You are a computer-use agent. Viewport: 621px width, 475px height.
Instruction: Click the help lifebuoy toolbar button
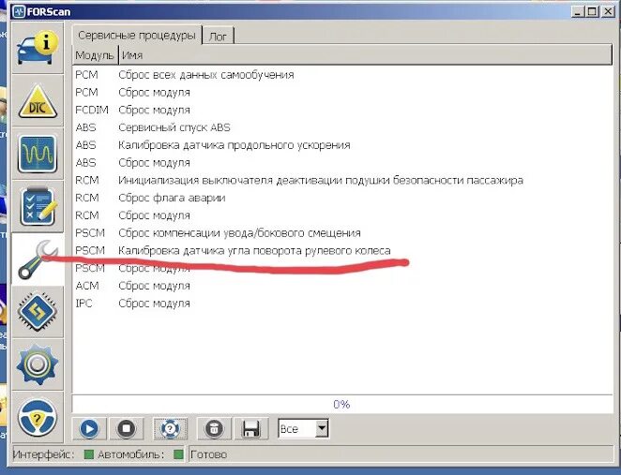[171, 429]
